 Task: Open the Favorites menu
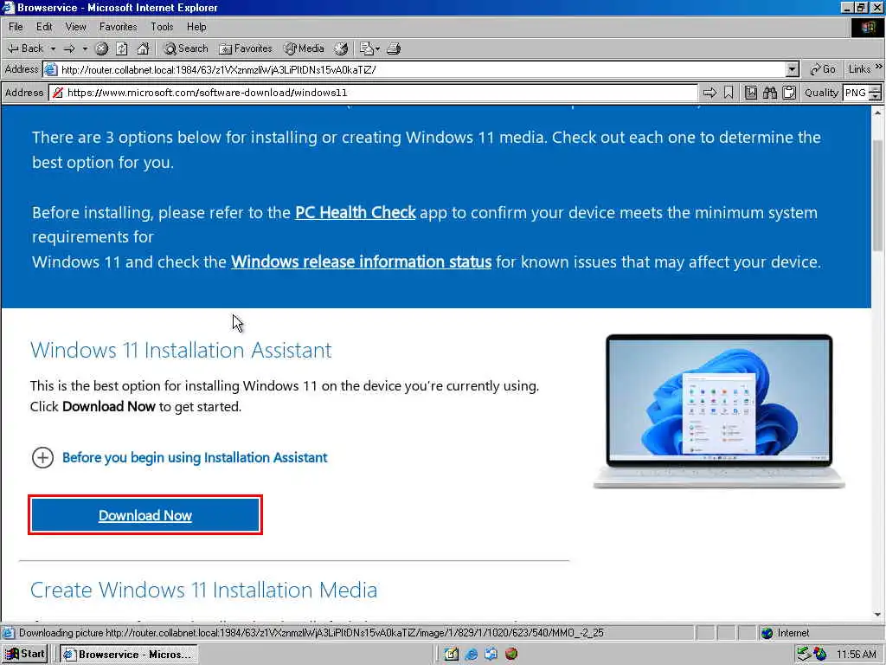tap(118, 27)
